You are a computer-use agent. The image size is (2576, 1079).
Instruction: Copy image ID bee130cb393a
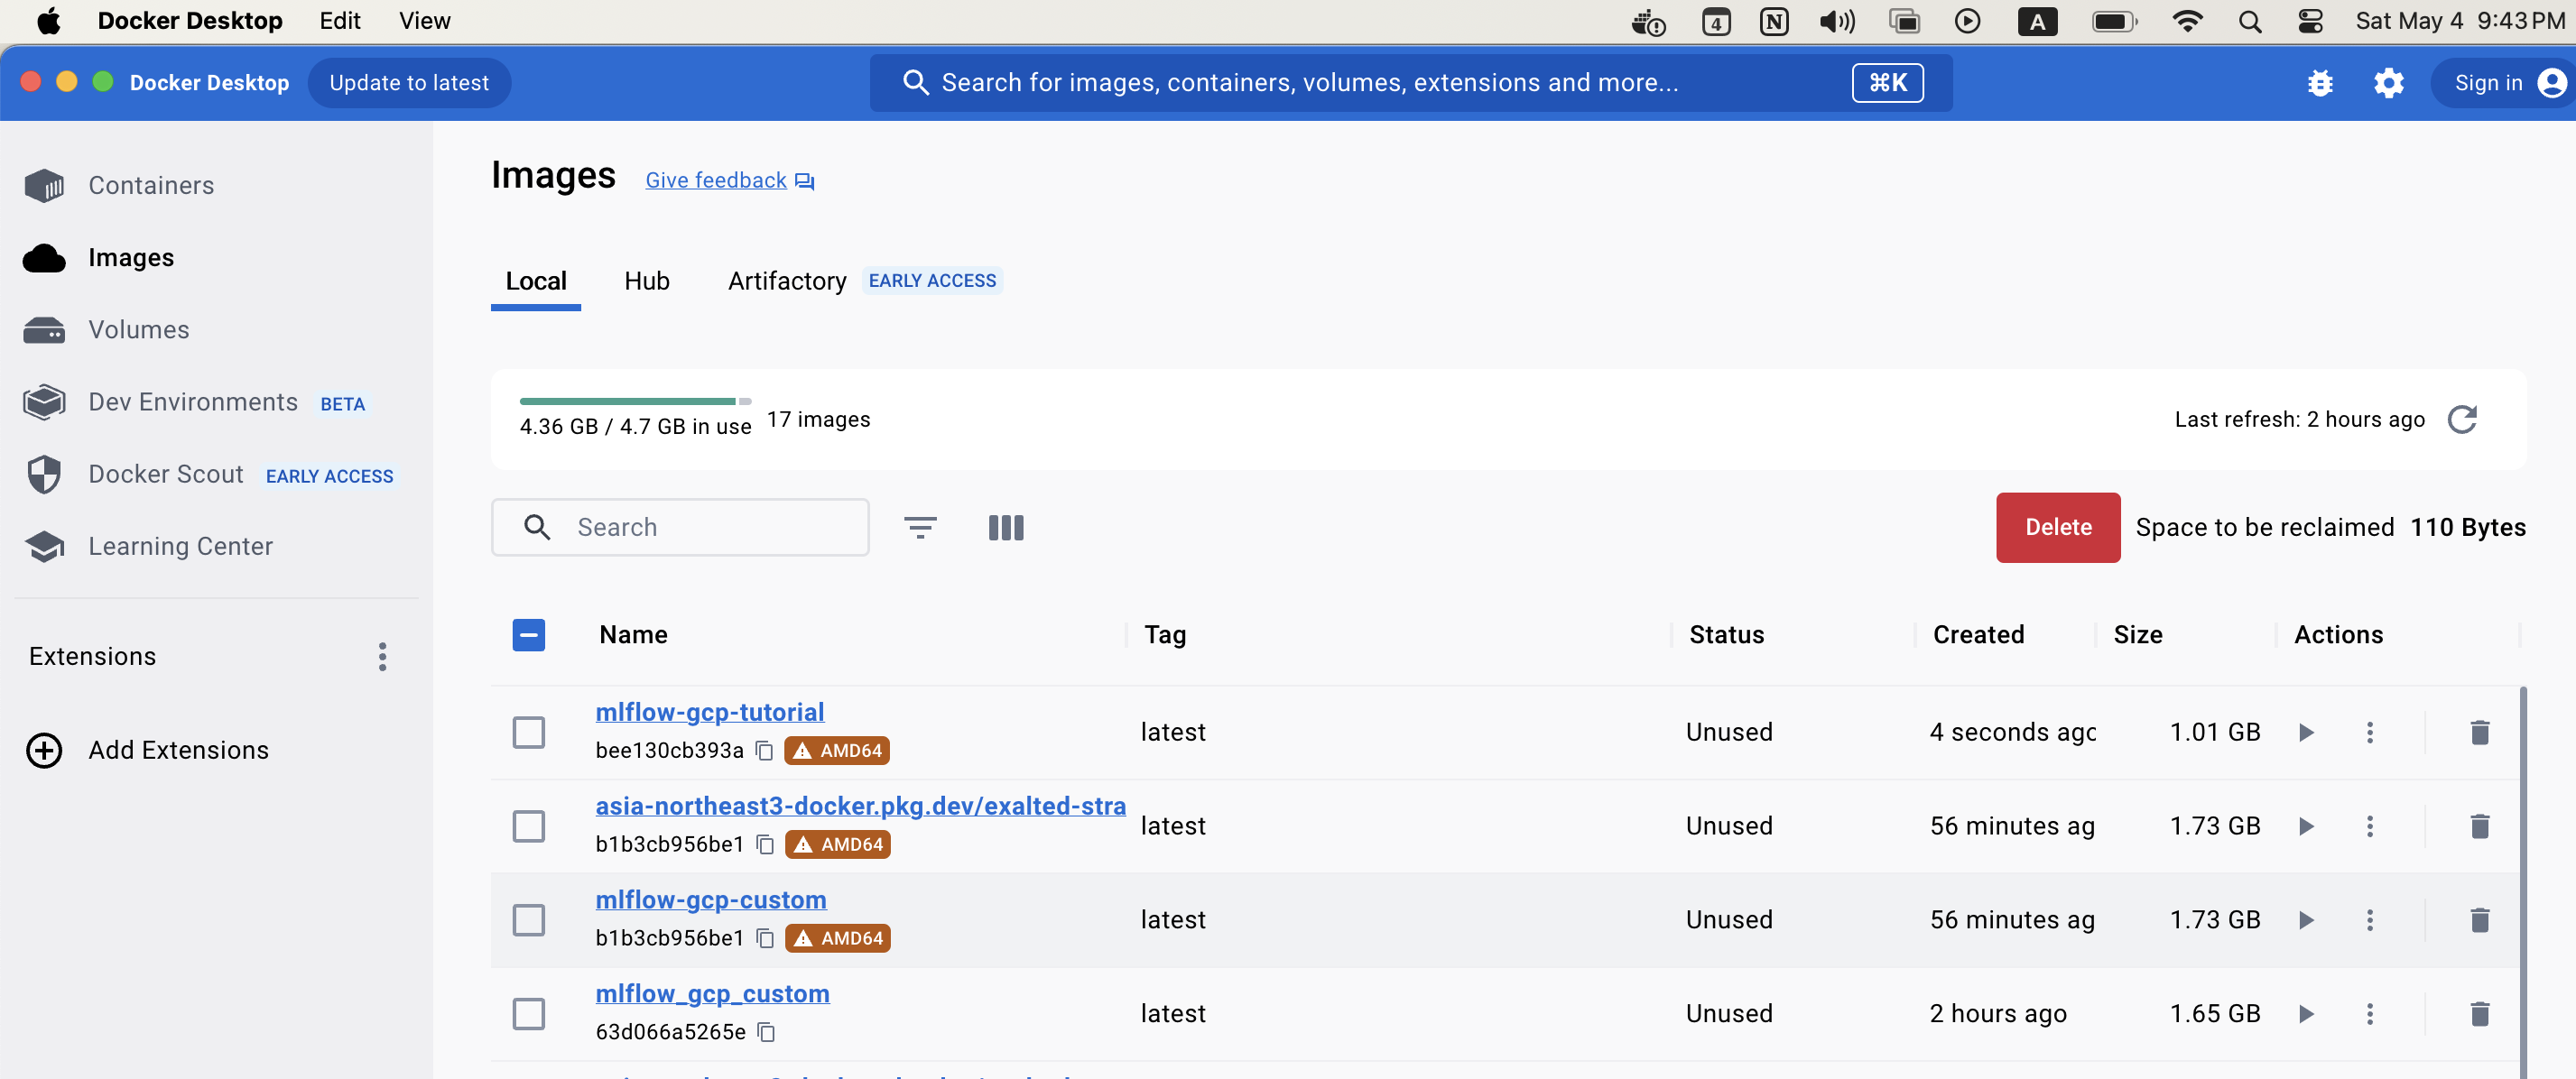(x=764, y=751)
